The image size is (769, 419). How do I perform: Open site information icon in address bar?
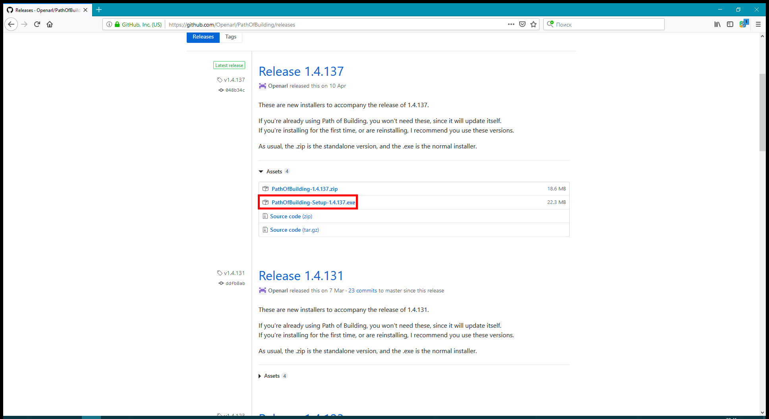pos(109,24)
